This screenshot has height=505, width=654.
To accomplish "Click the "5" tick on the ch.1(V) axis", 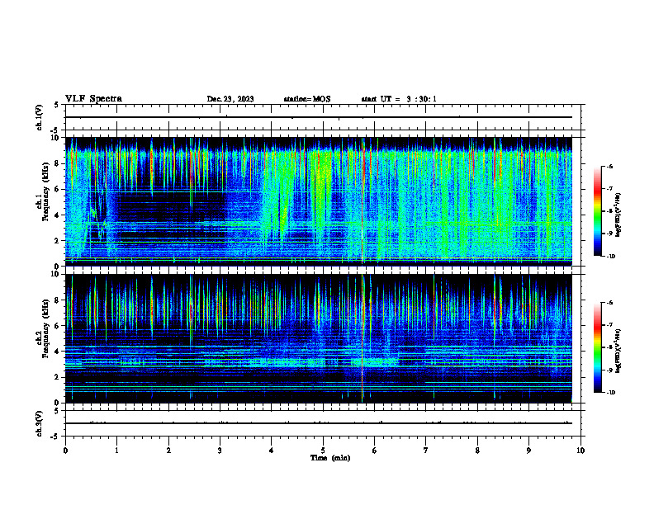I will [x=57, y=105].
